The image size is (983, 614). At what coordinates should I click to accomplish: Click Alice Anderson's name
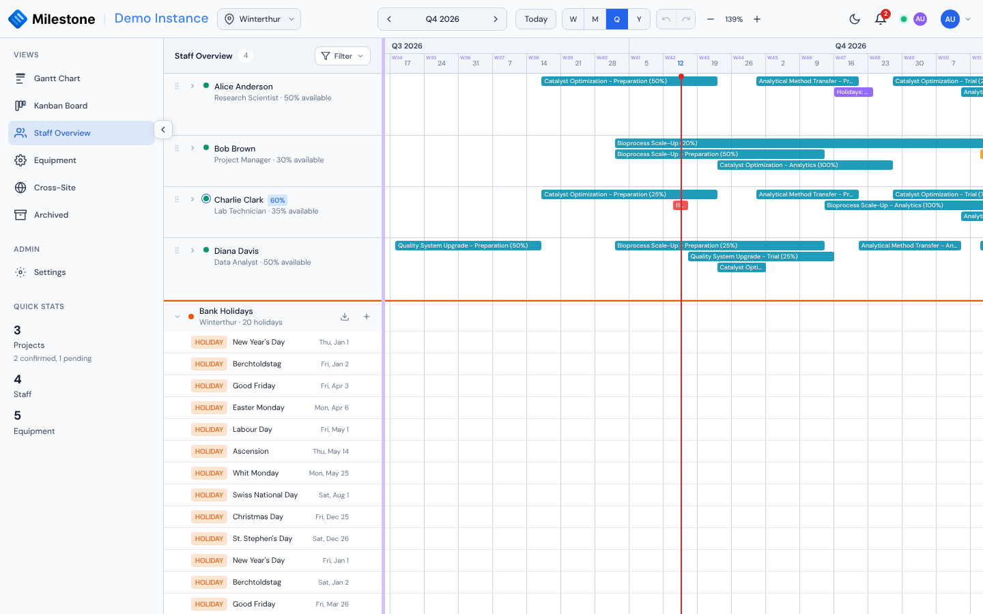tap(244, 87)
